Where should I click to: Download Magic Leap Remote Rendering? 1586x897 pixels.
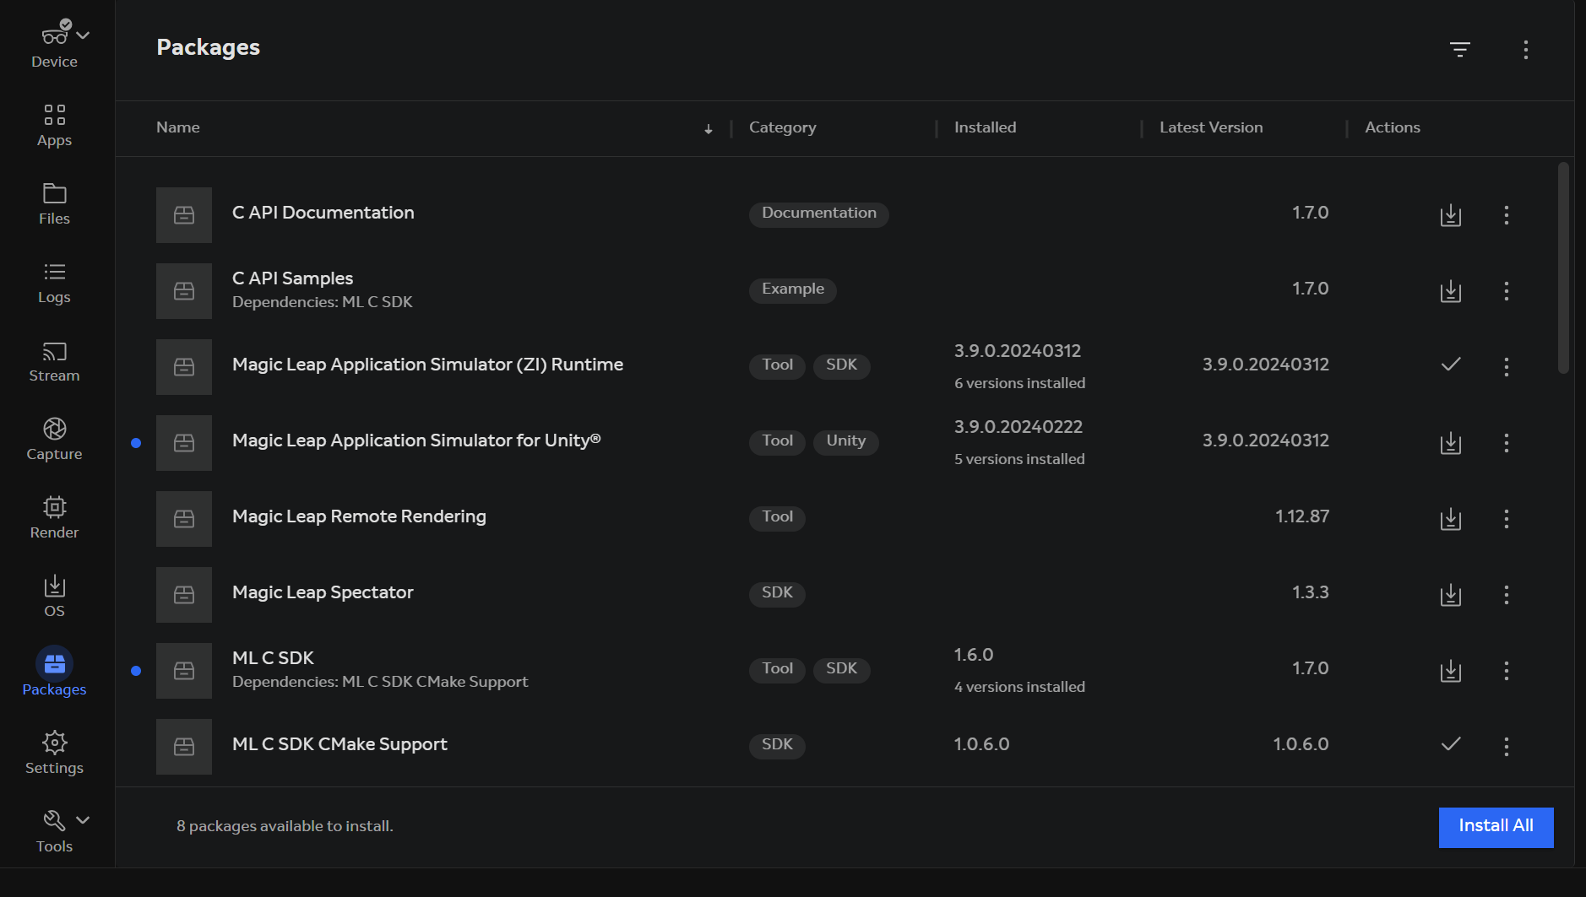[x=1450, y=519]
